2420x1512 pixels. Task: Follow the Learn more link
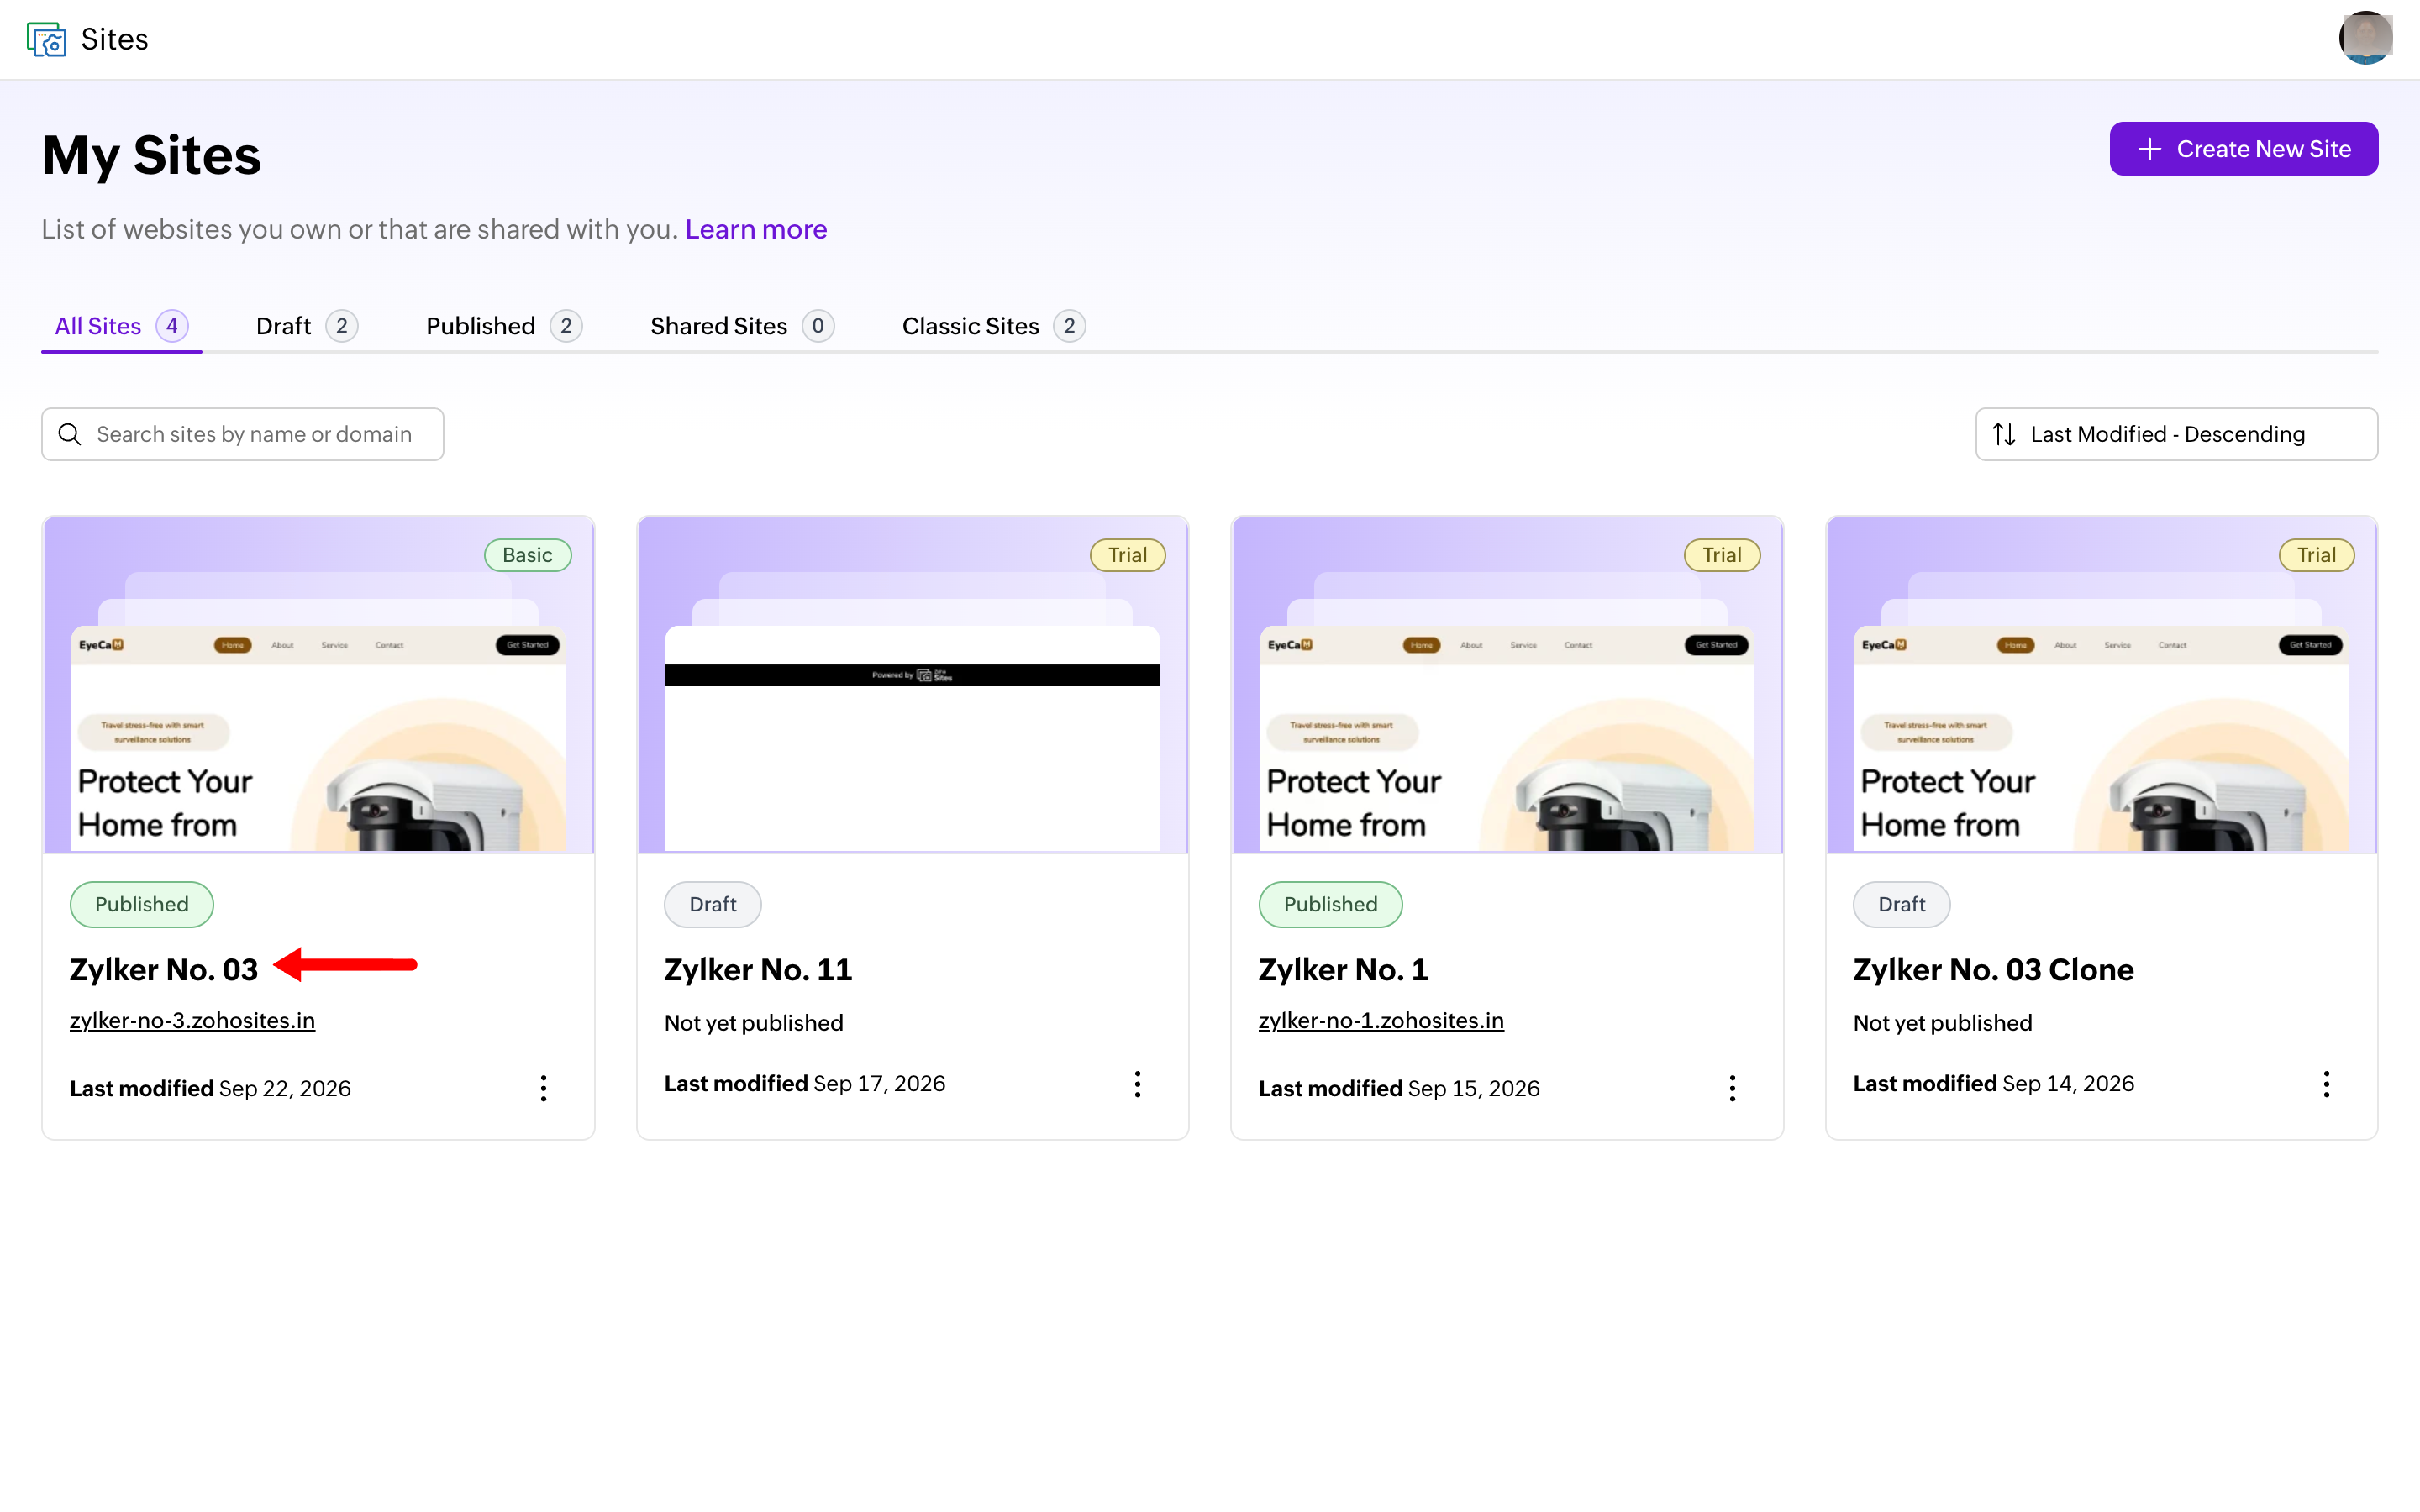tap(756, 229)
